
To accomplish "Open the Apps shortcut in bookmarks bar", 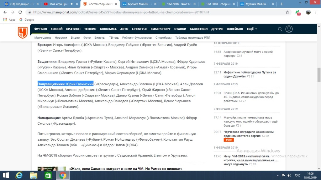I will 9,20.
